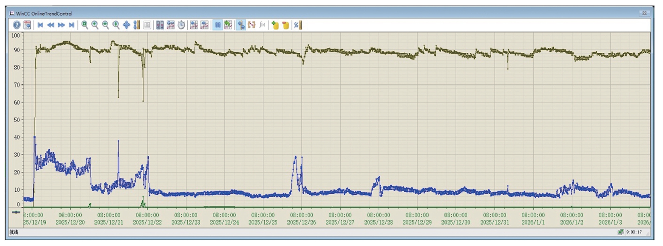Click the "WinCC OnlineTrendControl" title text

coord(44,14)
